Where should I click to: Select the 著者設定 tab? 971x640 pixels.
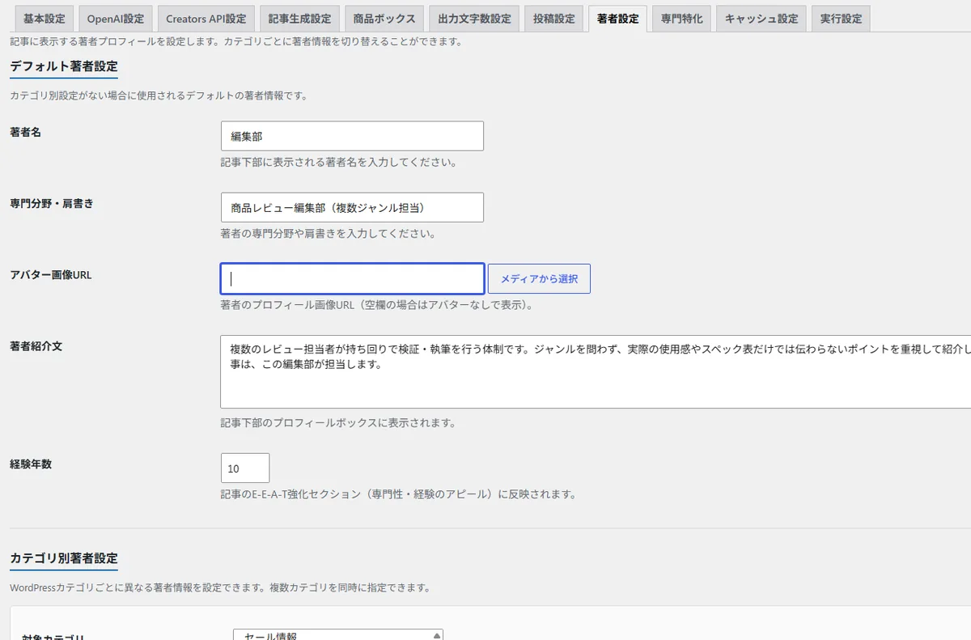pos(617,19)
